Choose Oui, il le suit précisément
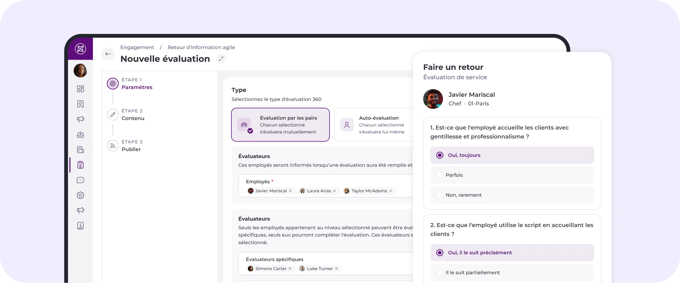This screenshot has width=680, height=283. point(512,253)
